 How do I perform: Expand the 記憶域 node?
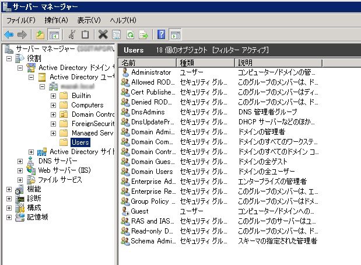point(9,217)
